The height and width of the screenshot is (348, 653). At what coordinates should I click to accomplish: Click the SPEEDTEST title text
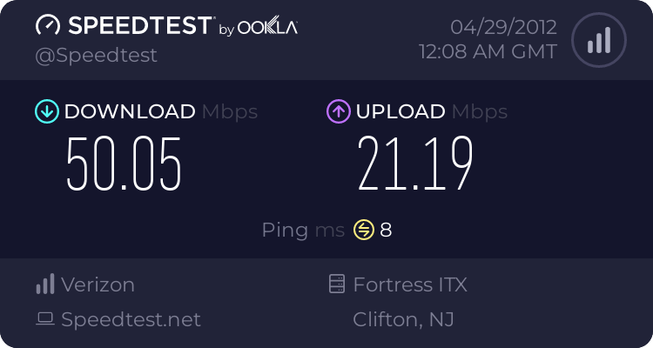pos(139,26)
